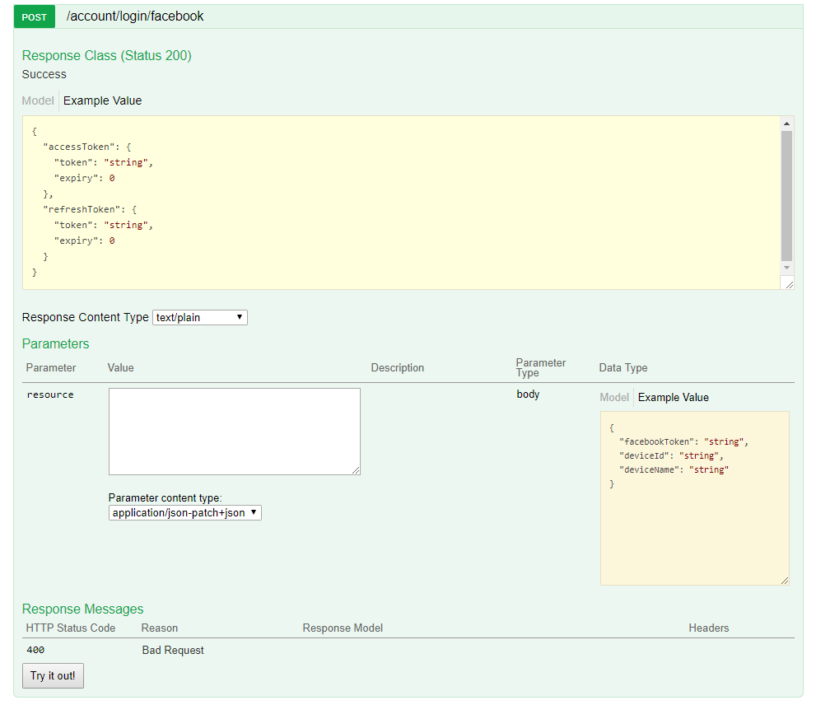
Task: Open Response Content Type dropdown
Action: coord(200,318)
